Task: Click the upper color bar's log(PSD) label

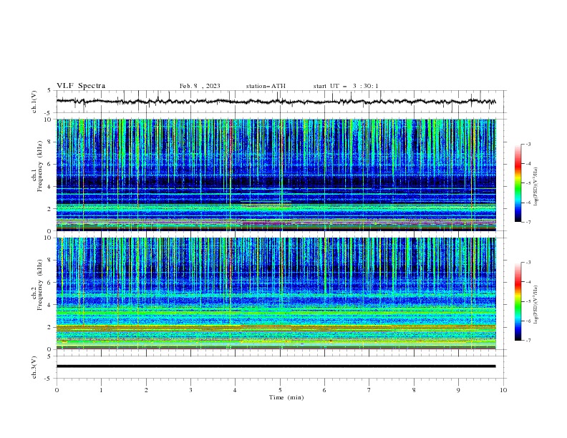Action: [x=536, y=187]
